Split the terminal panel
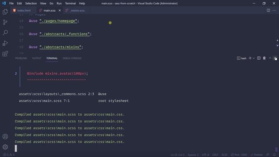The image size is (279, 157). [259, 58]
